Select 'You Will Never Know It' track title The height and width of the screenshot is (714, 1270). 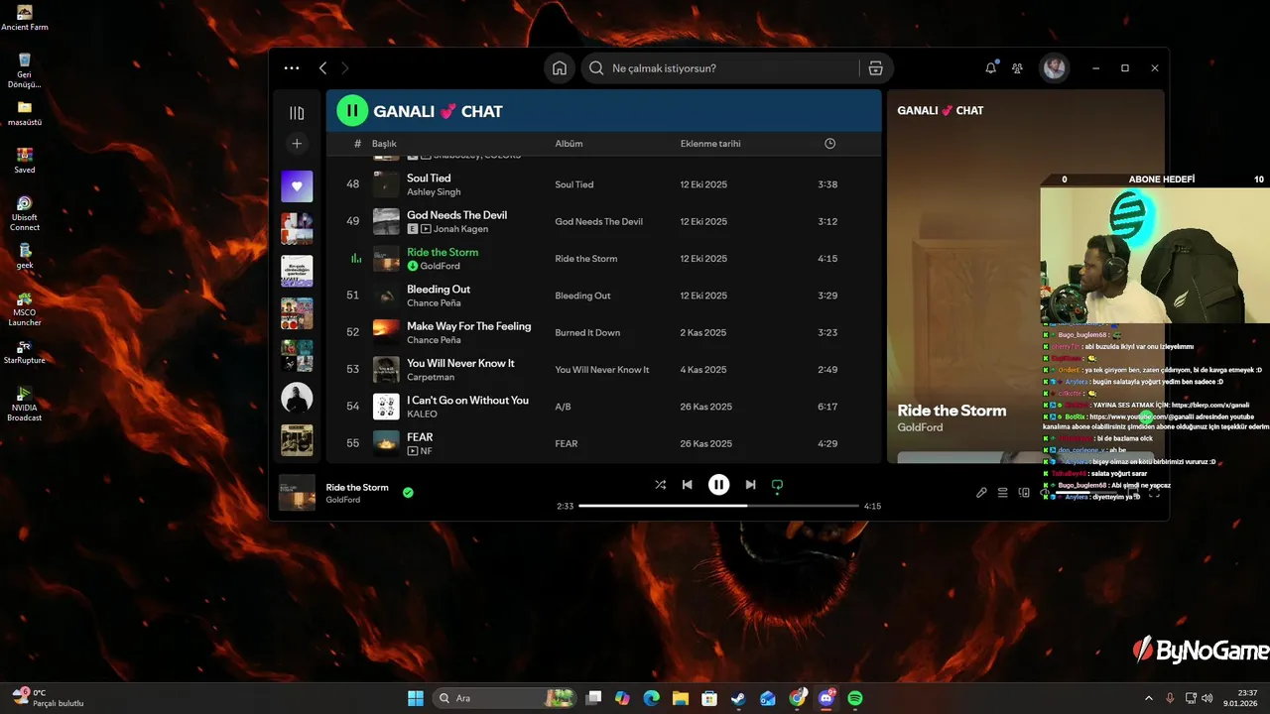click(460, 363)
